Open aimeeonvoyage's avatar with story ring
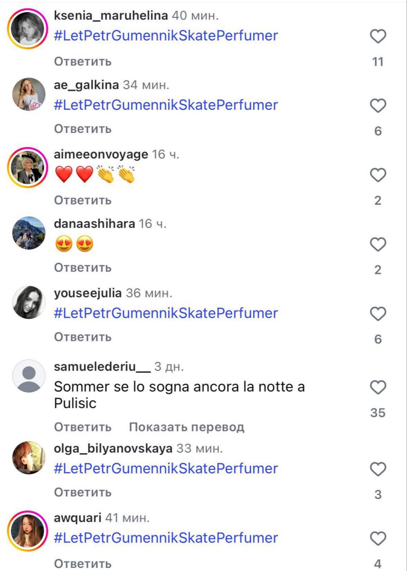 pyautogui.click(x=28, y=167)
